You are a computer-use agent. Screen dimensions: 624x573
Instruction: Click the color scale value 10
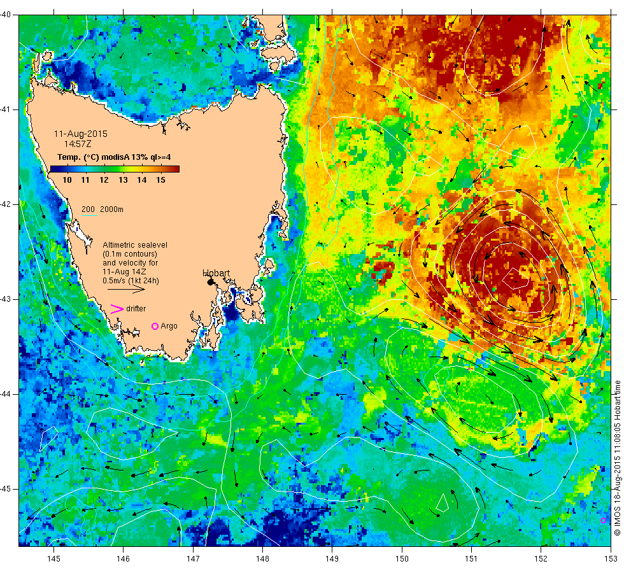coord(67,180)
